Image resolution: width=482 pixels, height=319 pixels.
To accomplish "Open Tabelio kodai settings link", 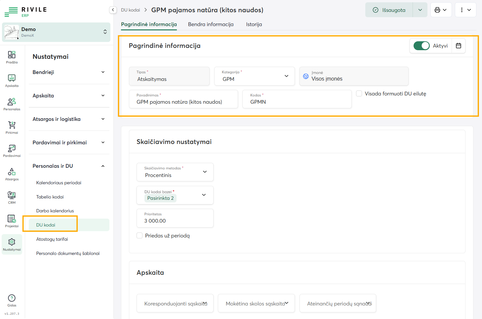I will (x=50, y=197).
